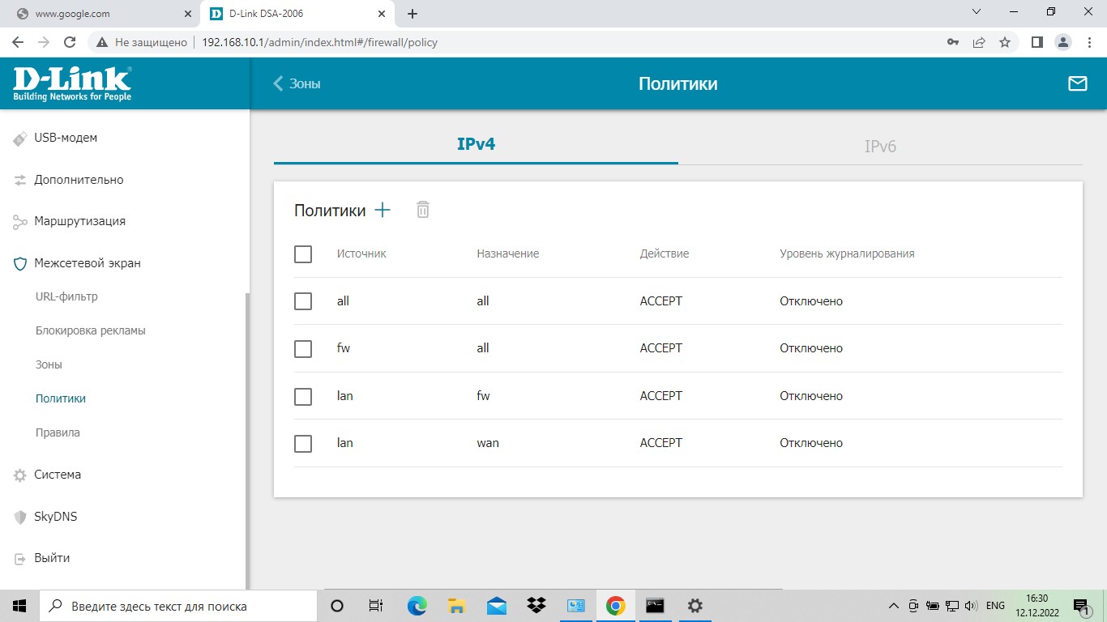This screenshot has height=622, width=1107.
Task: Open Правила in the sidebar
Action: pyautogui.click(x=58, y=432)
